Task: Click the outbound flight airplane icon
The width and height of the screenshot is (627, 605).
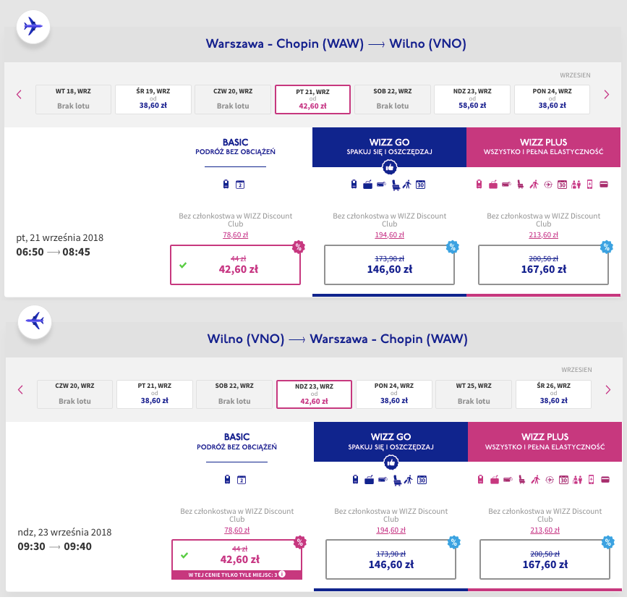Action: click(x=33, y=27)
